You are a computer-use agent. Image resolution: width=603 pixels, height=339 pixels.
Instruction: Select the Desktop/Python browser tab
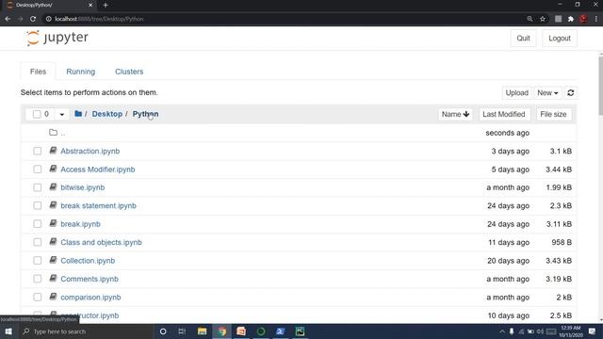(x=50, y=5)
